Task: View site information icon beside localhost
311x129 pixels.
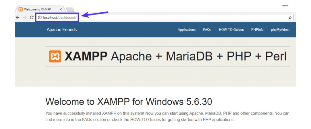Action: (40, 17)
